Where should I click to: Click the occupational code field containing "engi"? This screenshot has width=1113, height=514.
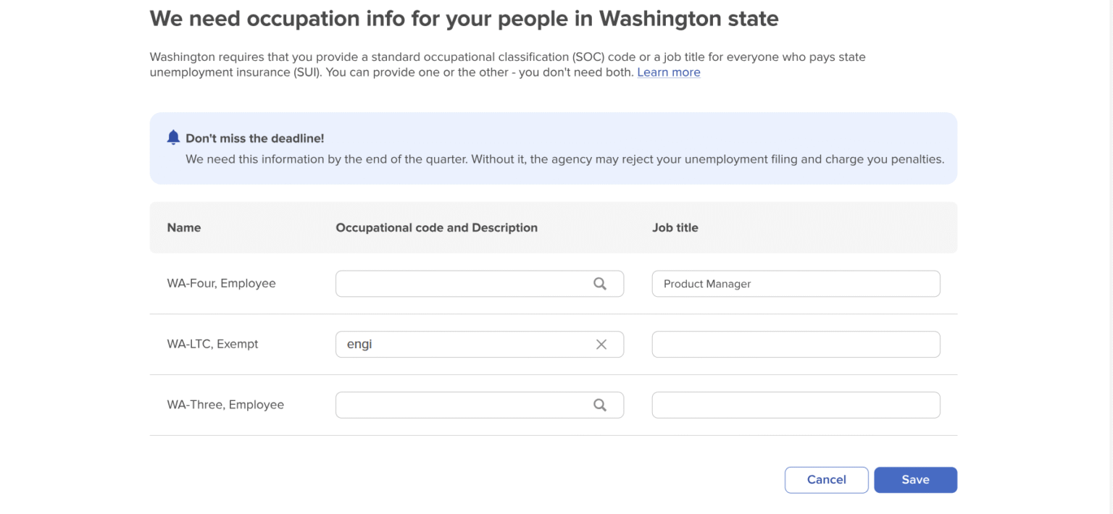point(464,344)
